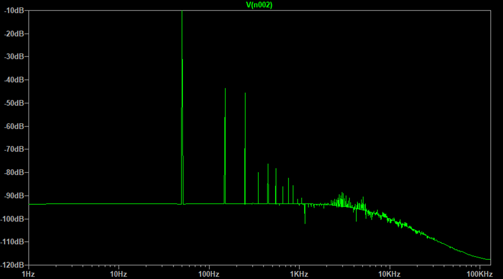The image size is (503, 279).
Task: Click the 1Hz horizontal axis label
Action: (x=28, y=274)
